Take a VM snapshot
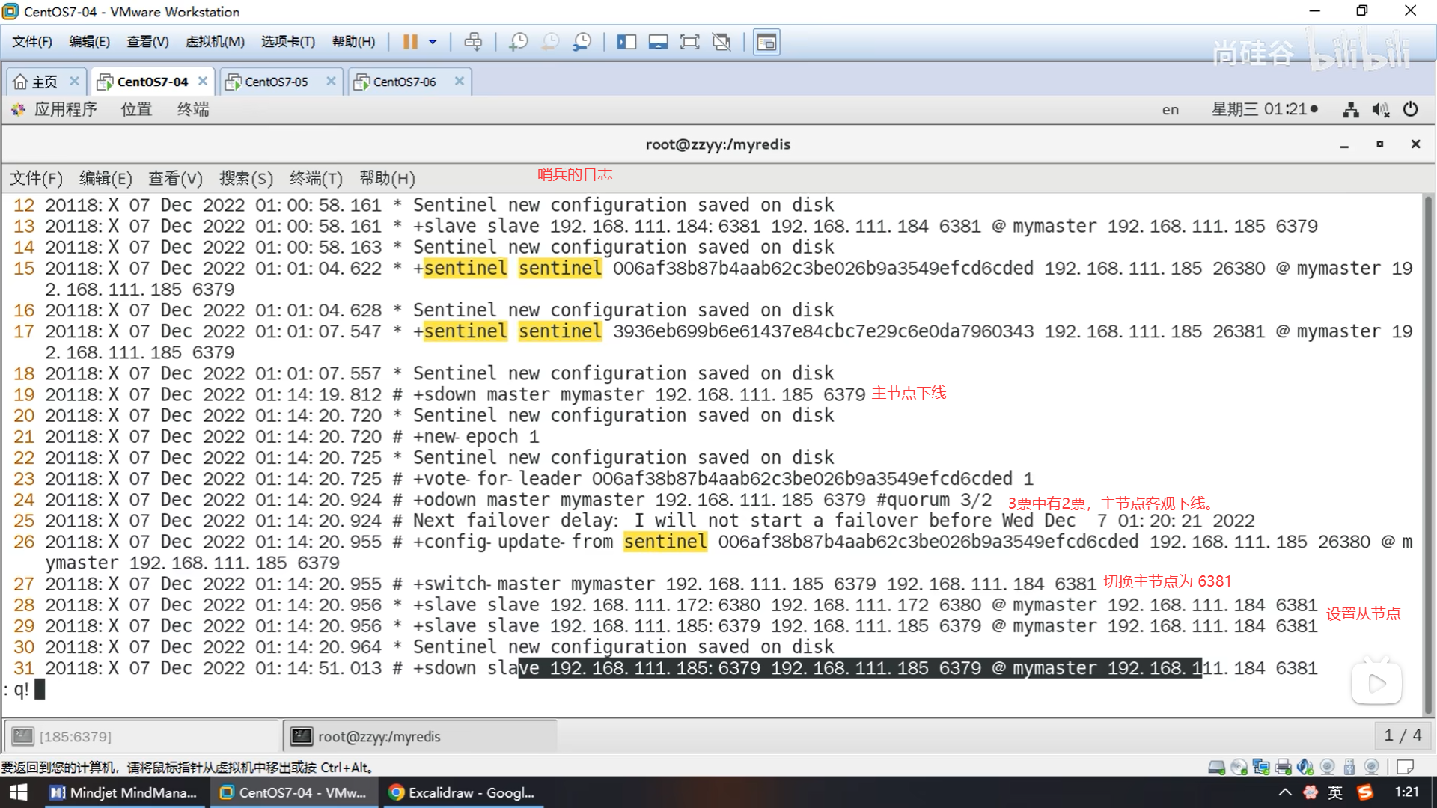The image size is (1437, 808). pyautogui.click(x=518, y=42)
